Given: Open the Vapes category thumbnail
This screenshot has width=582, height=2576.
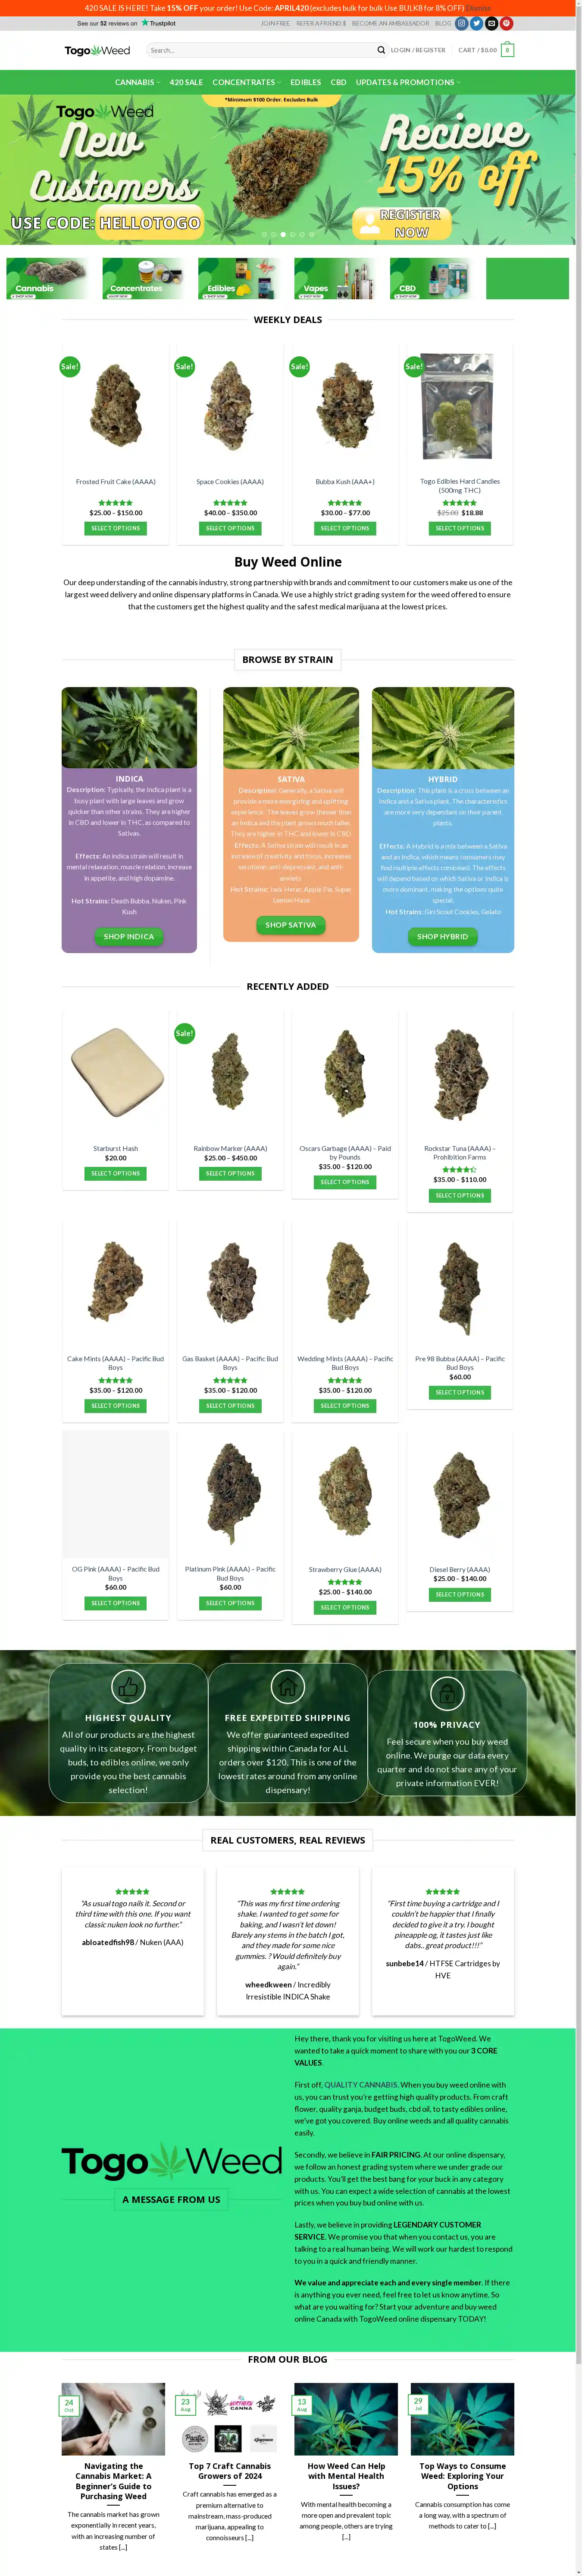Looking at the screenshot, I should (x=335, y=279).
